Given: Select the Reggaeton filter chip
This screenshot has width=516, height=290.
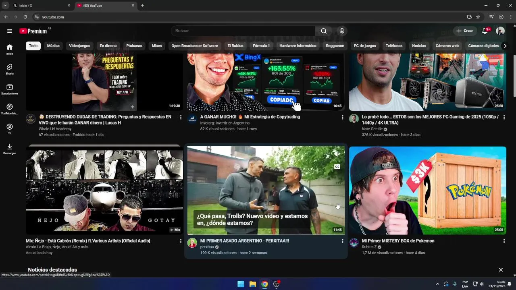Looking at the screenshot, I should click(335, 46).
